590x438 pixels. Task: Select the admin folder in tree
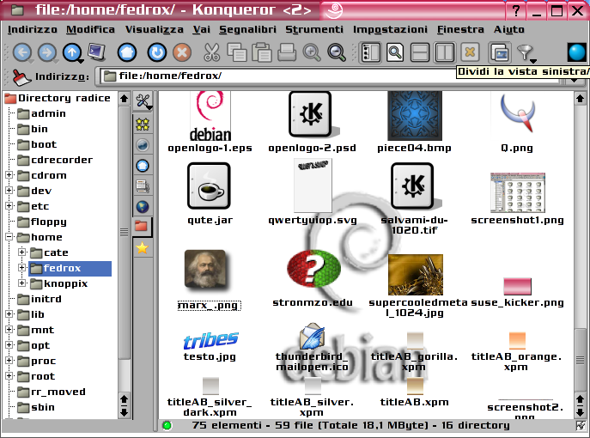click(42, 113)
